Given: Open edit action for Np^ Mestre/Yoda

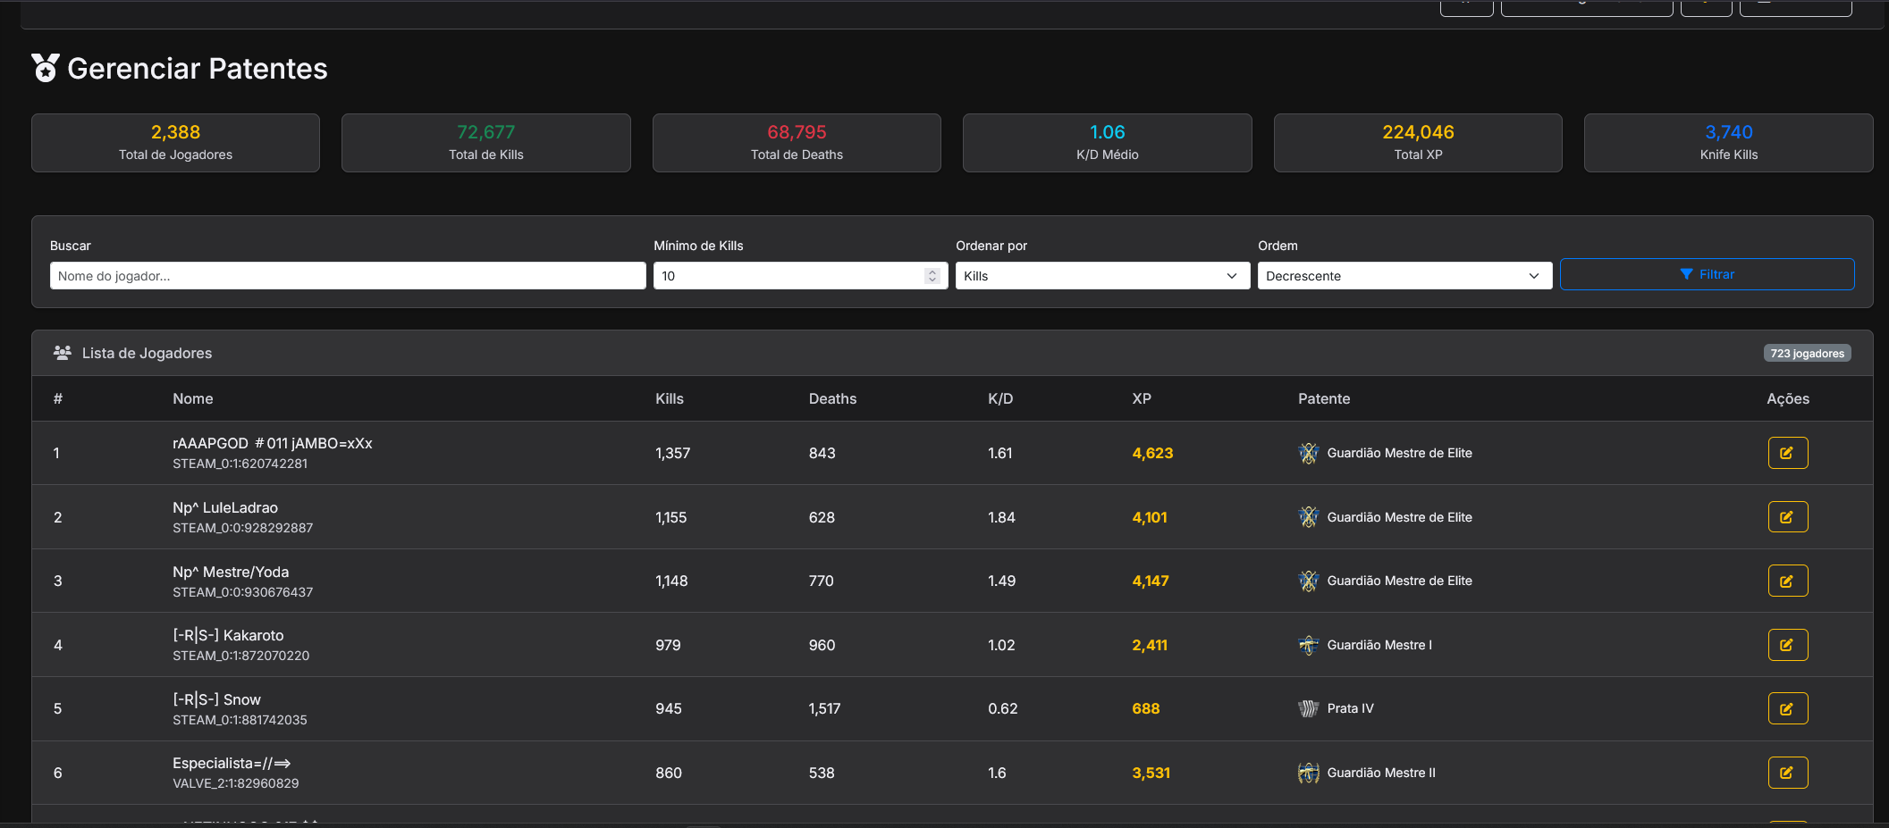Looking at the screenshot, I should pos(1787,581).
